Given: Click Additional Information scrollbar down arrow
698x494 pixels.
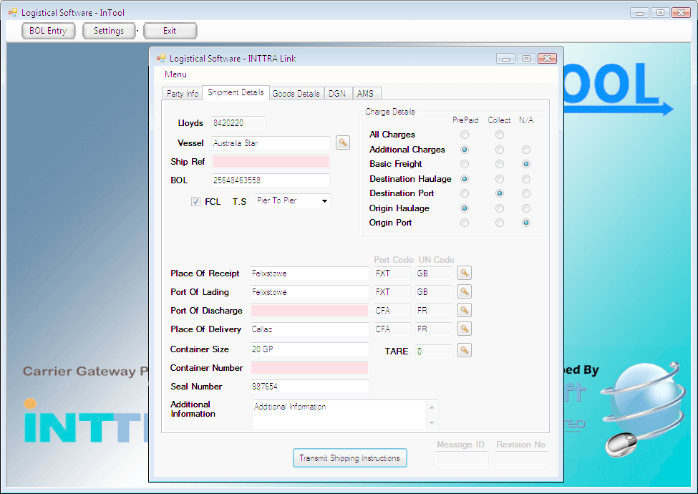Looking at the screenshot, I should [432, 423].
